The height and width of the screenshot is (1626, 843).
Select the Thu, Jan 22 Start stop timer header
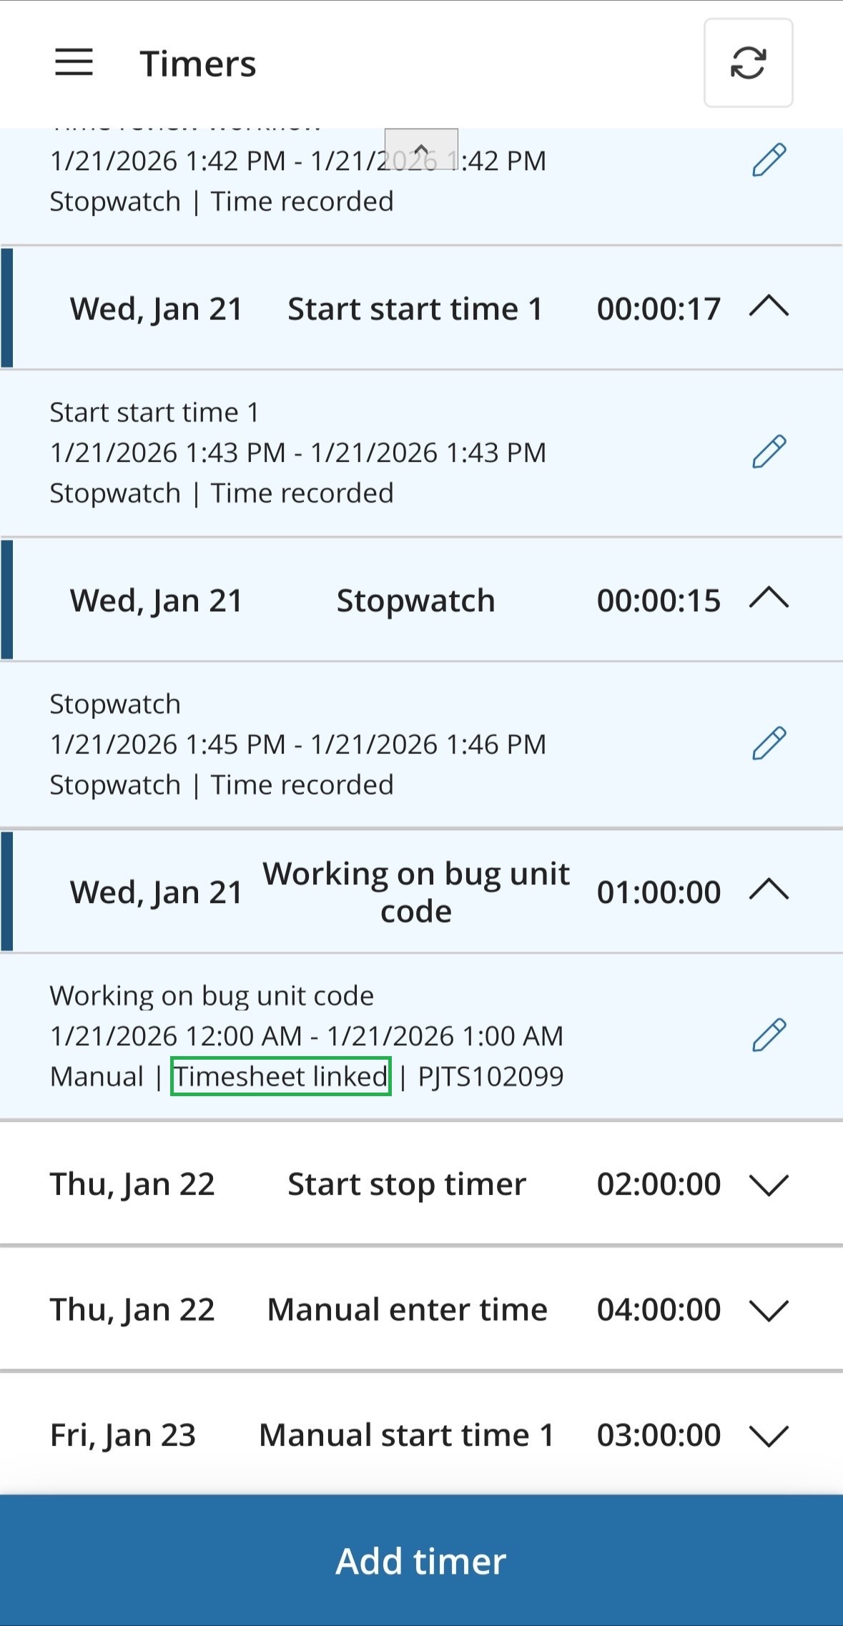coord(406,1184)
